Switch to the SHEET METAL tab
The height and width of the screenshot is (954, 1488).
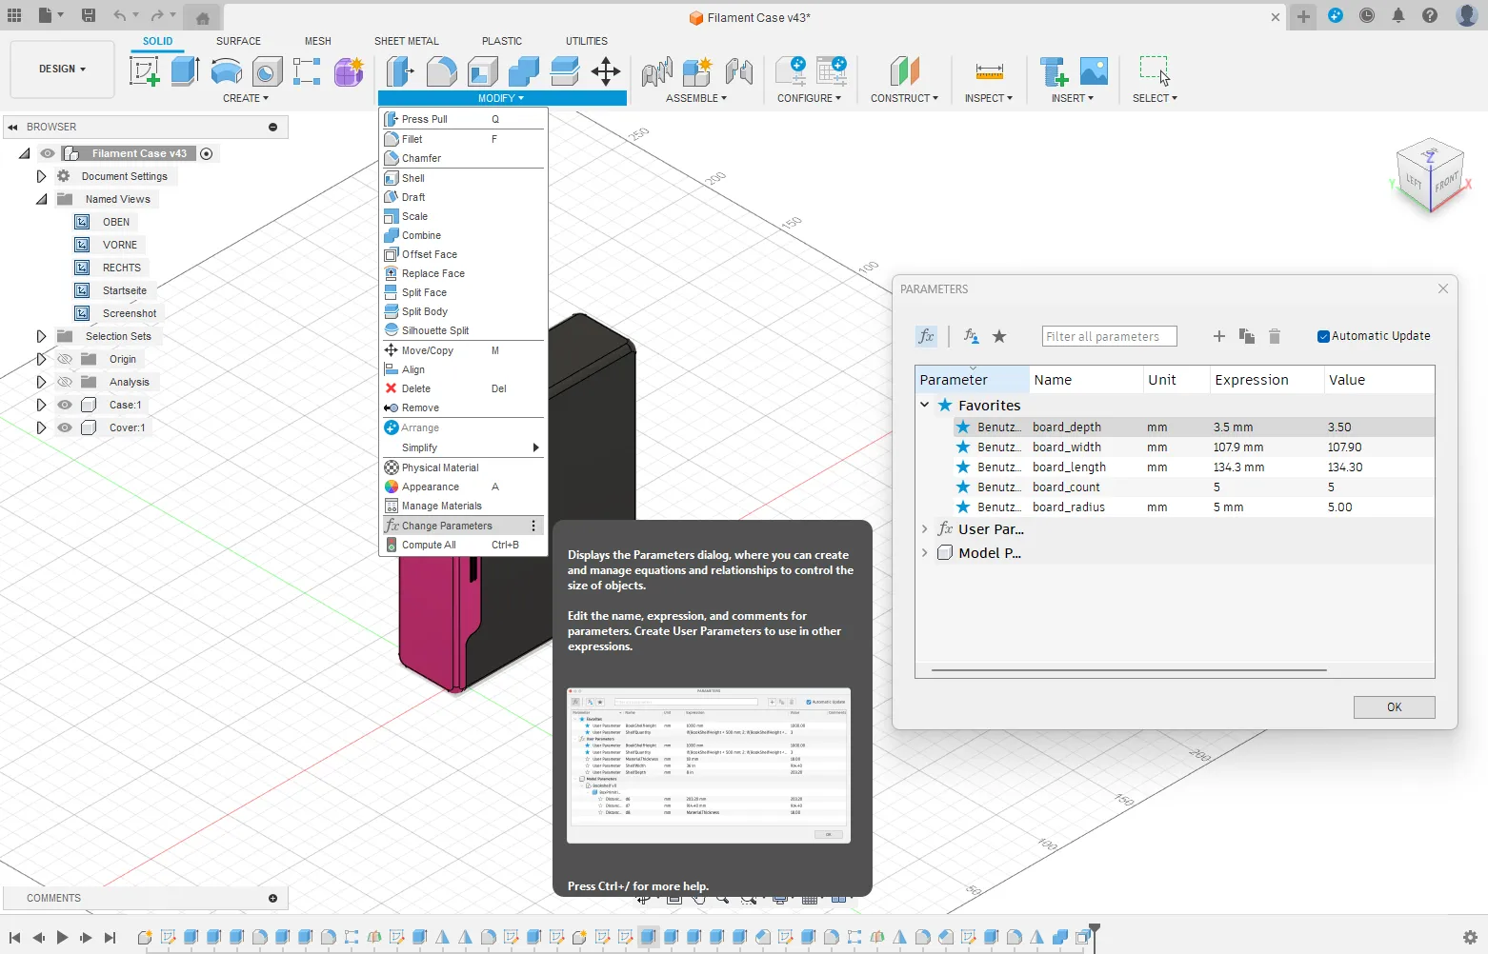tap(407, 41)
